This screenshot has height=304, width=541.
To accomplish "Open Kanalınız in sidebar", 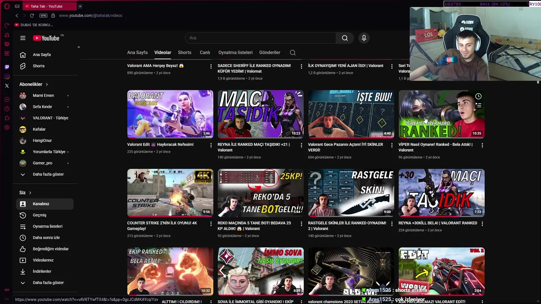I will coord(45,204).
